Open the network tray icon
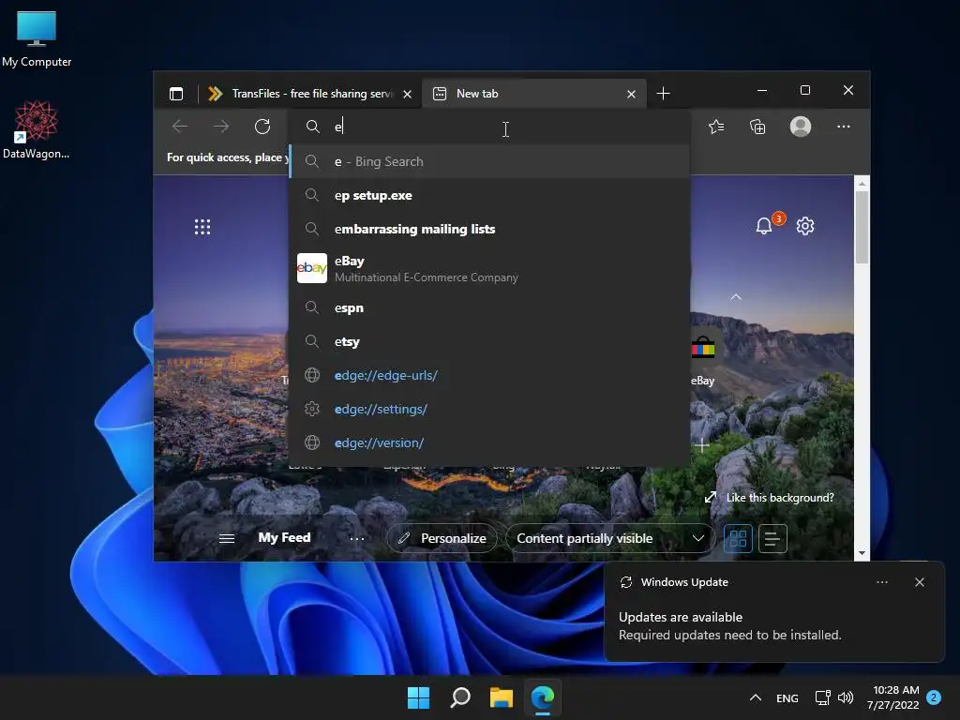 [x=823, y=697]
